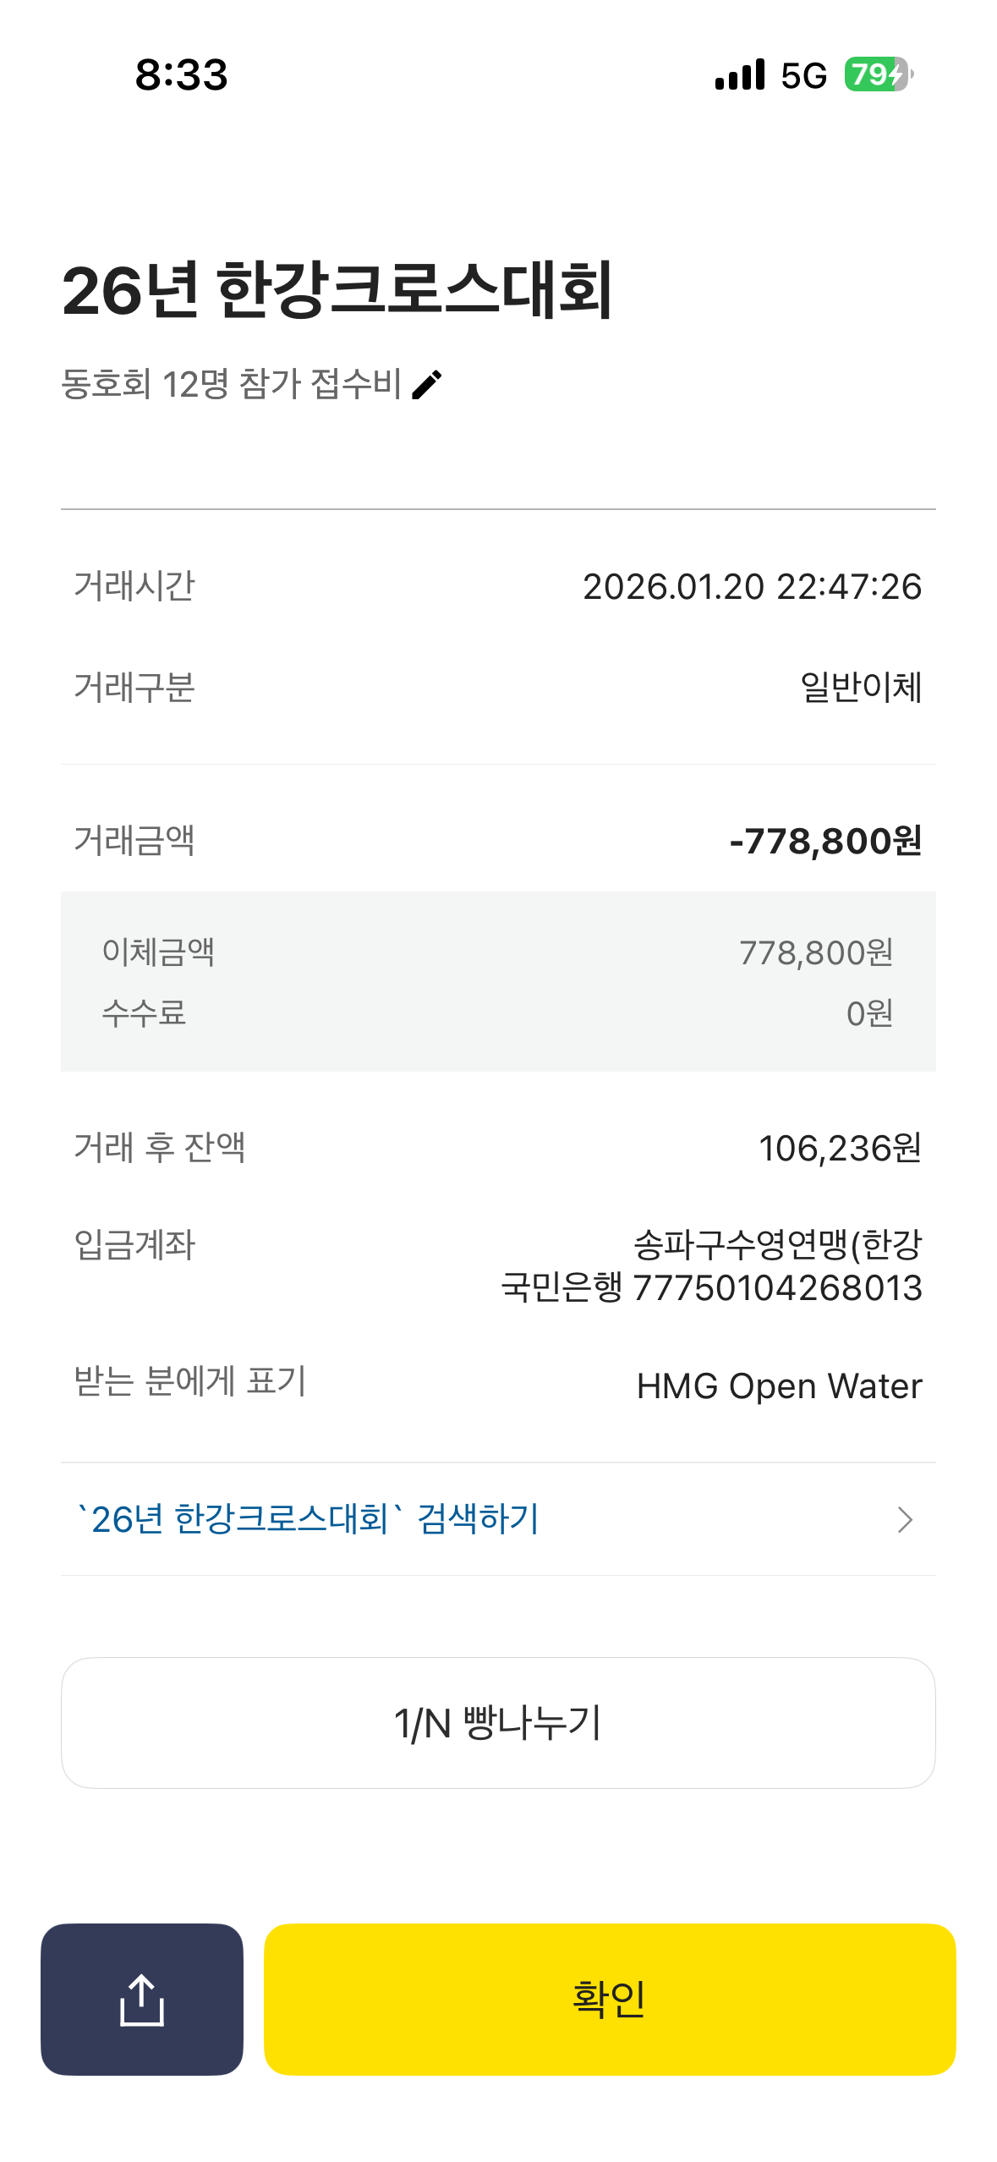
Task: Tap the bold -778,800원 transaction amount
Action: click(x=825, y=842)
